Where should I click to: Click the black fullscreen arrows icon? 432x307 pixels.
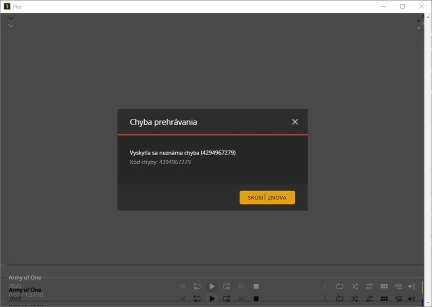click(421, 19)
